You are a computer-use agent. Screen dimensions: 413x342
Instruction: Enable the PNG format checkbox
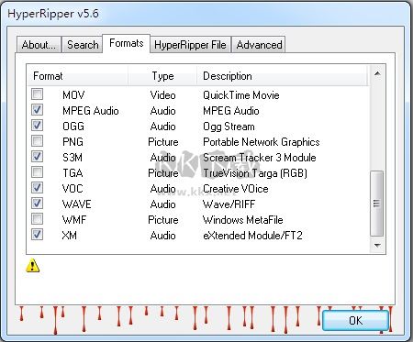coord(37,141)
